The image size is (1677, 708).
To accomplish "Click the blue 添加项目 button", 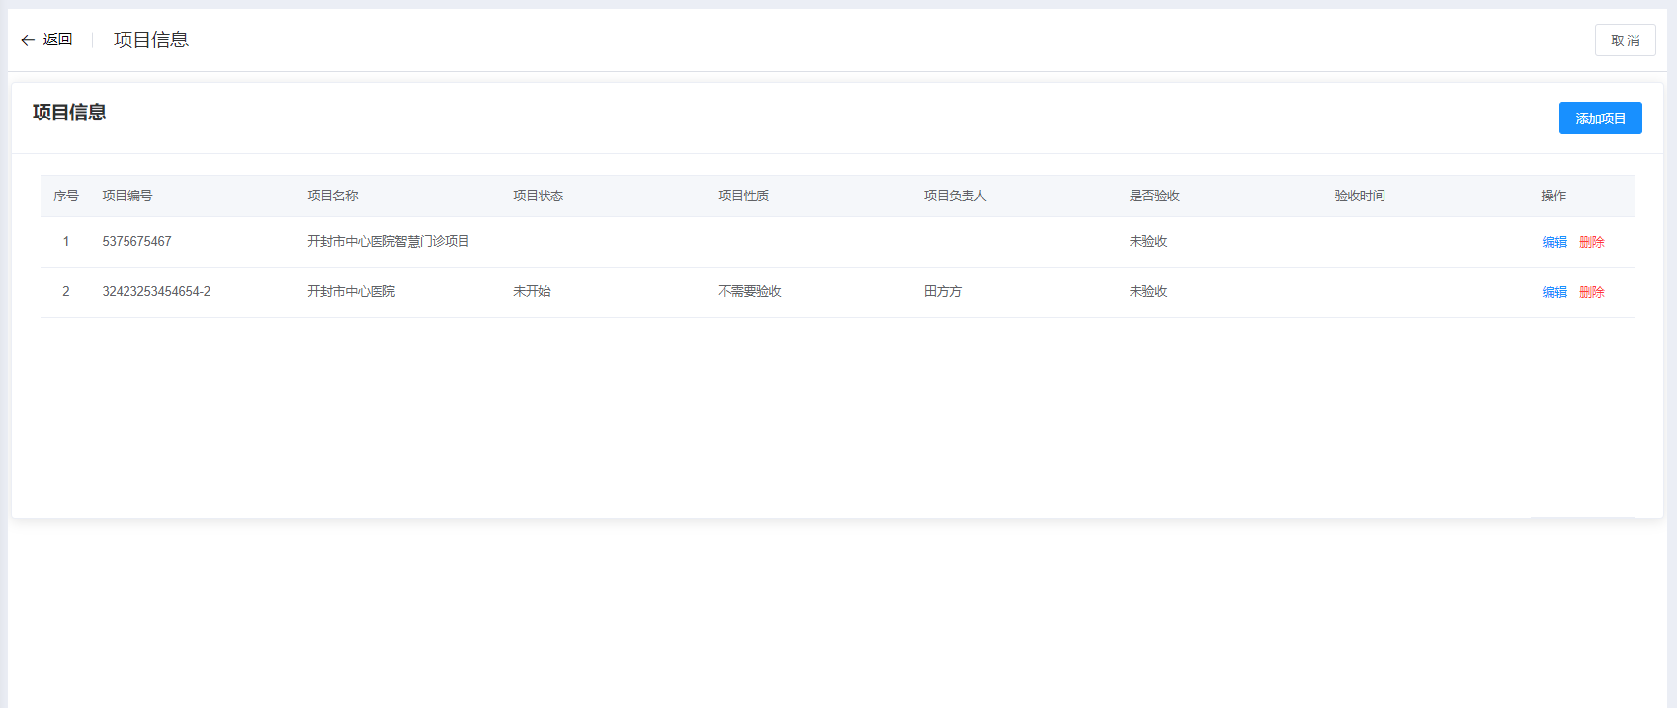I will click(1600, 118).
